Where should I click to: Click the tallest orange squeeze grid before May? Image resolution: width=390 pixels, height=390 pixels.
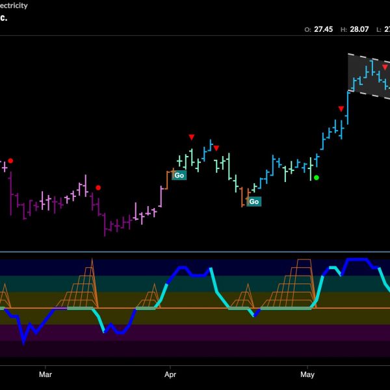(x=289, y=283)
